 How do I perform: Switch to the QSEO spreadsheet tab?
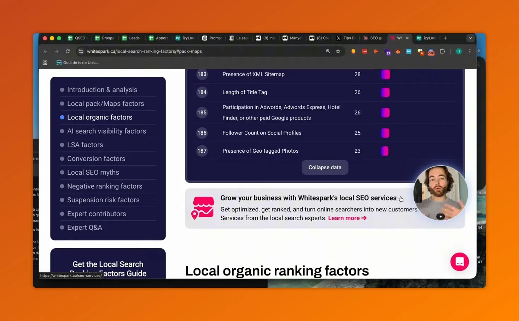77,38
